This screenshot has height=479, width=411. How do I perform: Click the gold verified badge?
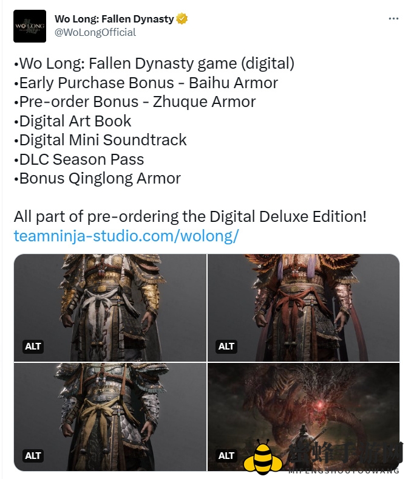point(182,19)
